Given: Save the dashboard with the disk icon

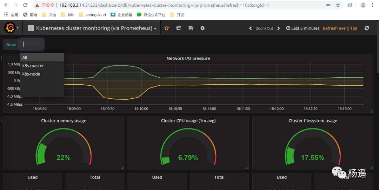Looking at the screenshot, I should [x=191, y=28].
